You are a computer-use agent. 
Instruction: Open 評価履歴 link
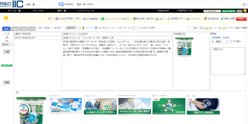click(216, 38)
